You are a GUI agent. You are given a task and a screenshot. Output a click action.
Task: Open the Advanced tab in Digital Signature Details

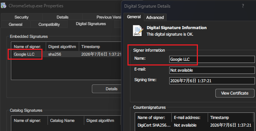coord(155,17)
